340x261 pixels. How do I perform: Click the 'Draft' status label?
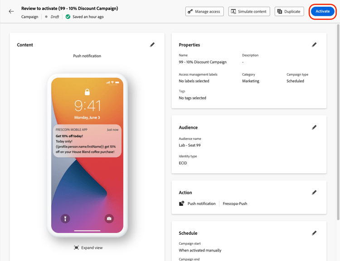point(55,17)
